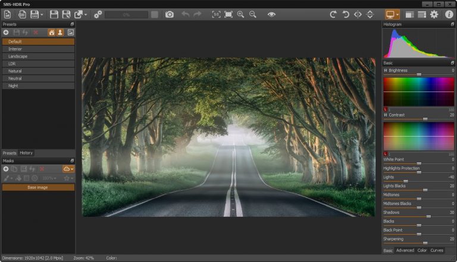Expand the mask type cloud dropdown
457x262 pixels.
(x=68, y=169)
